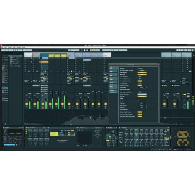Click Add Folder in browser Places
Viewport: 195px width, 195px height.
point(5,100)
